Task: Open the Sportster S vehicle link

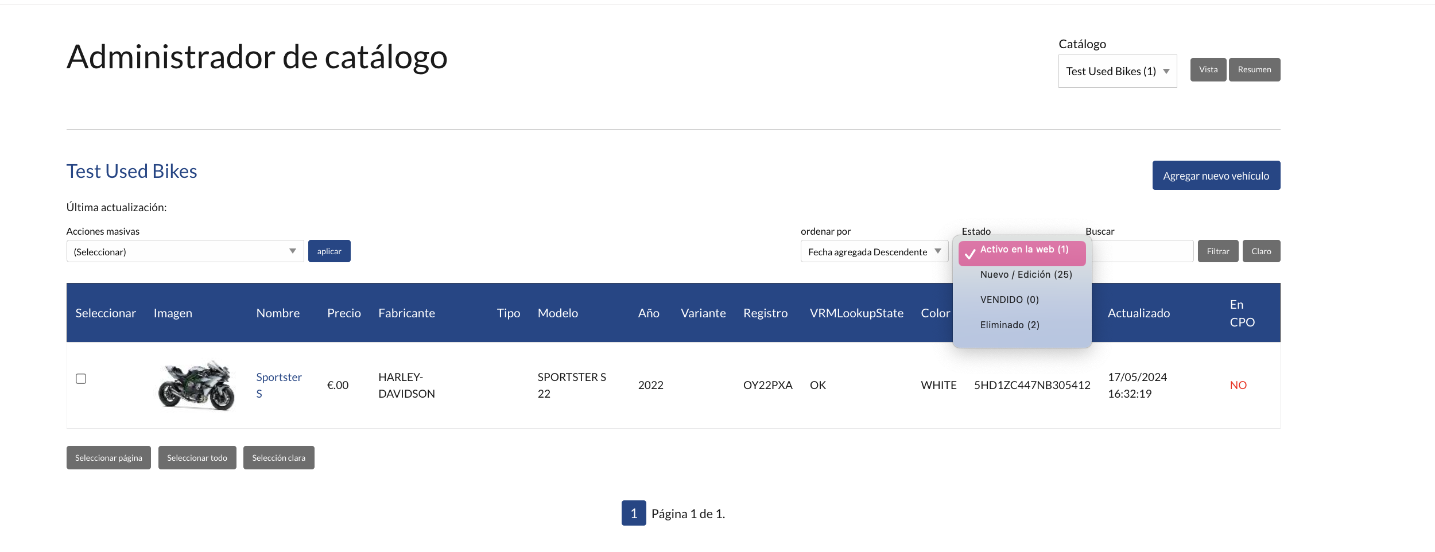Action: (x=278, y=378)
